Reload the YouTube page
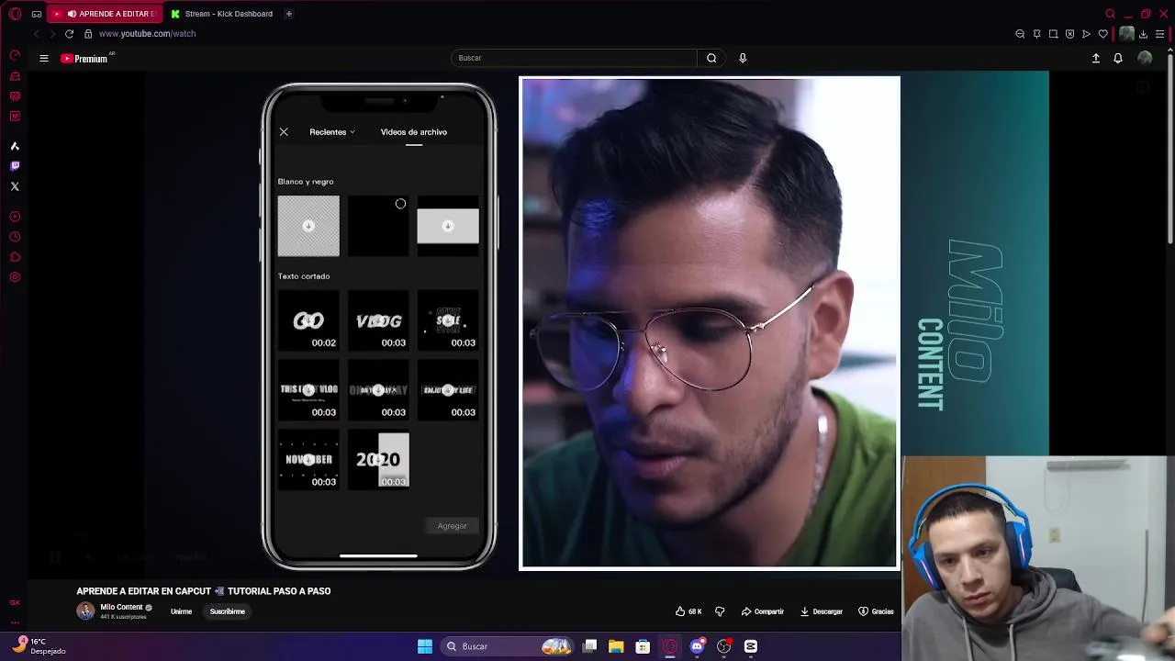 point(69,34)
